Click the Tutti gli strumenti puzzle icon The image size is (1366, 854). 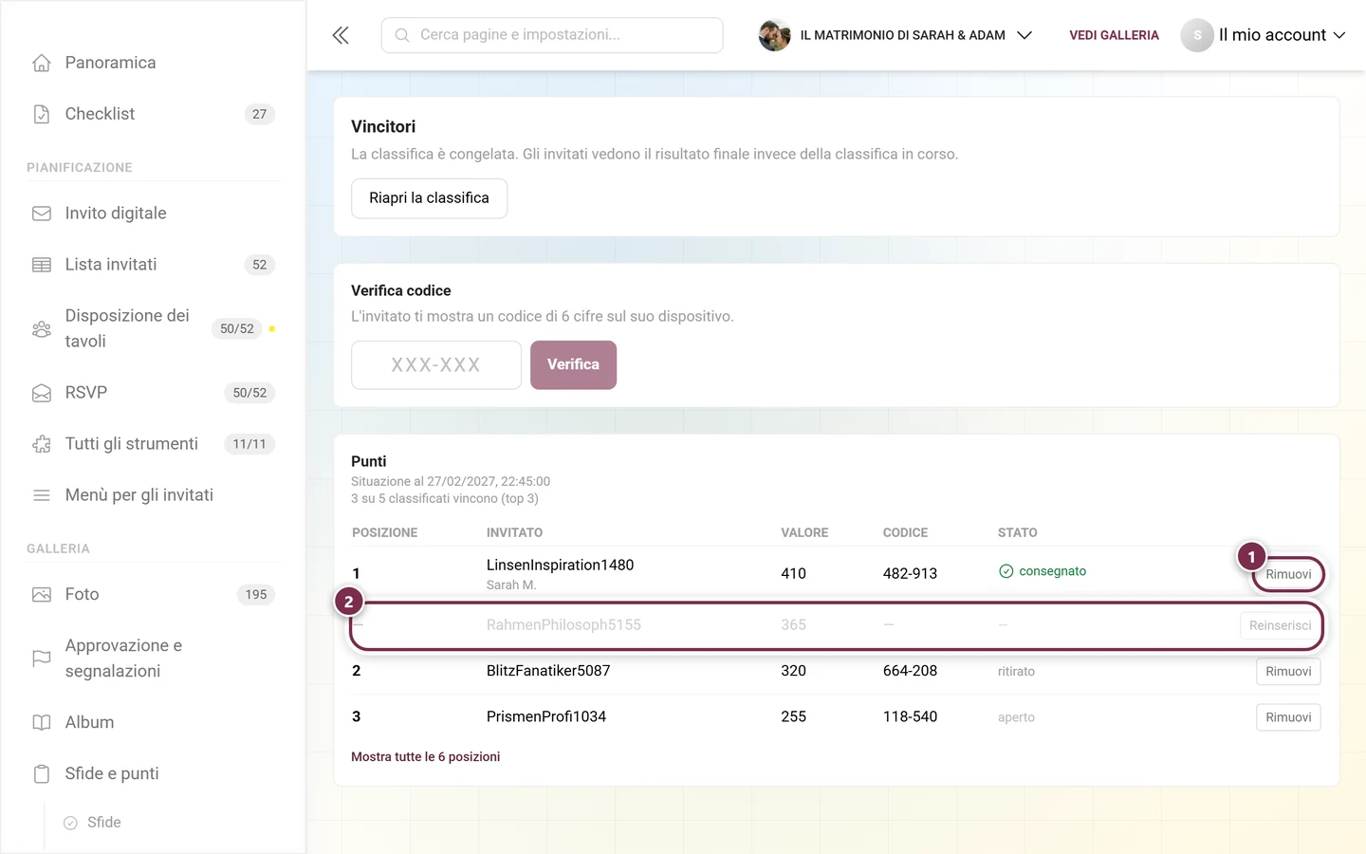click(42, 444)
